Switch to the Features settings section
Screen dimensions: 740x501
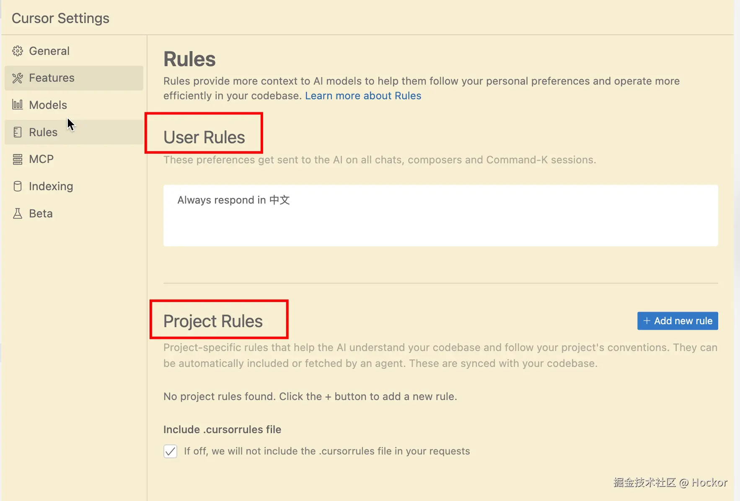click(52, 78)
